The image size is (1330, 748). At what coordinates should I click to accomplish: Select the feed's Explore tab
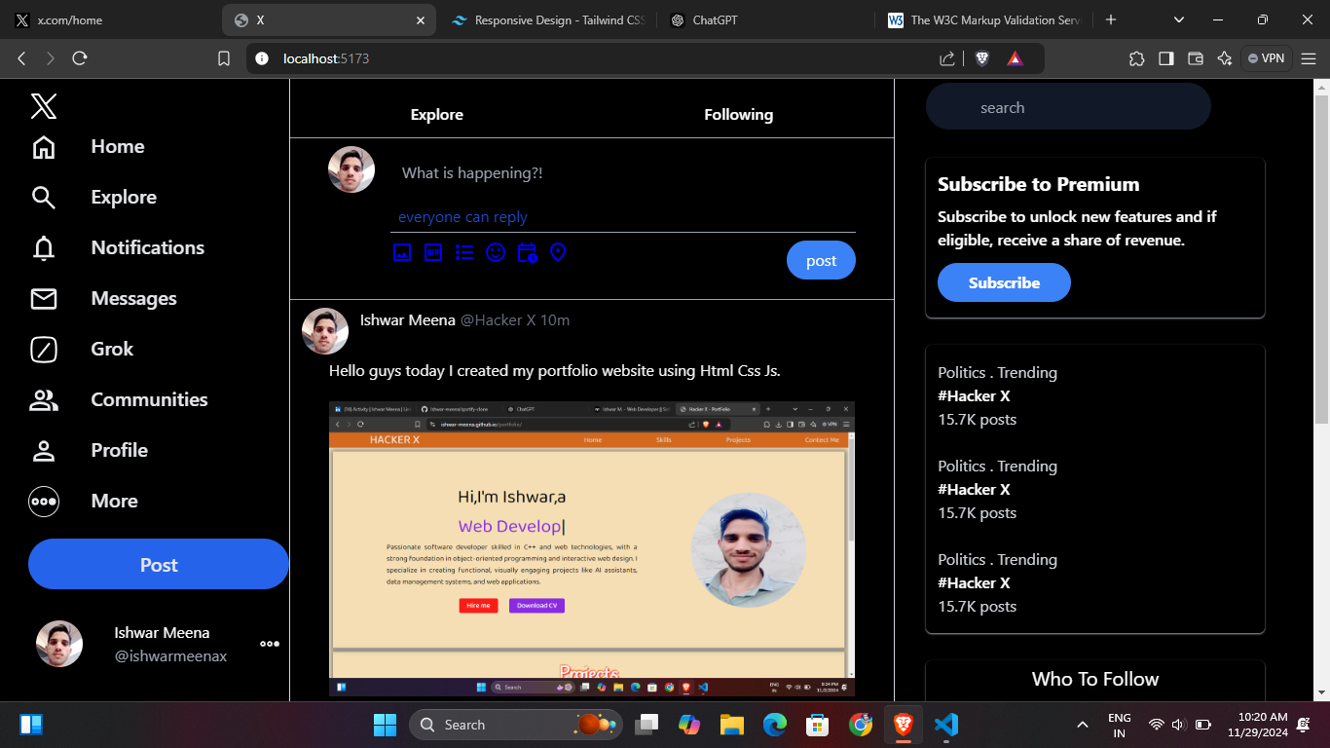(436, 115)
